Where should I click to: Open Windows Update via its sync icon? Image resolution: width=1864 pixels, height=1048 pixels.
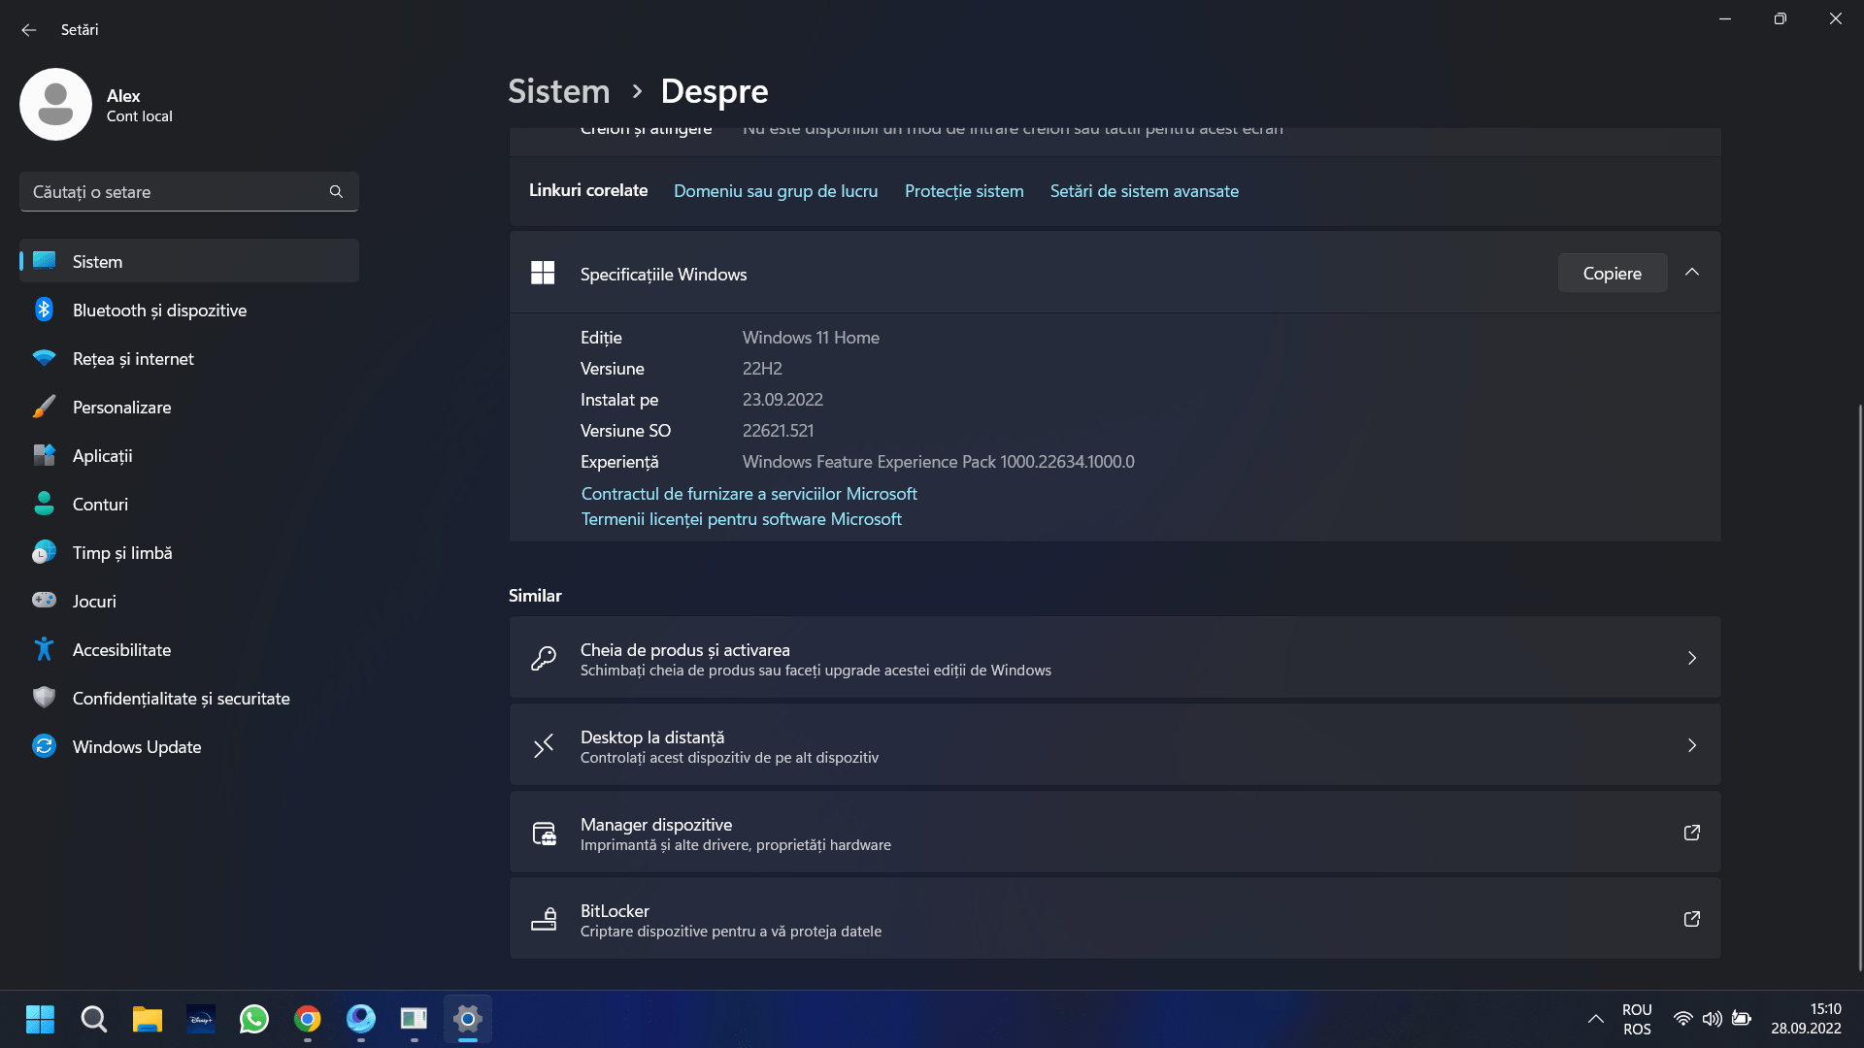[44, 746]
